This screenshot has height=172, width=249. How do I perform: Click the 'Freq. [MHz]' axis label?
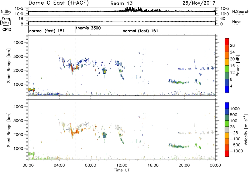[6, 21]
